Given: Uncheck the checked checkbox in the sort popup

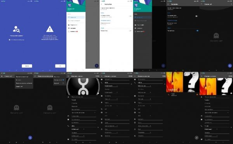Looking at the screenshot, I should 63,80.
